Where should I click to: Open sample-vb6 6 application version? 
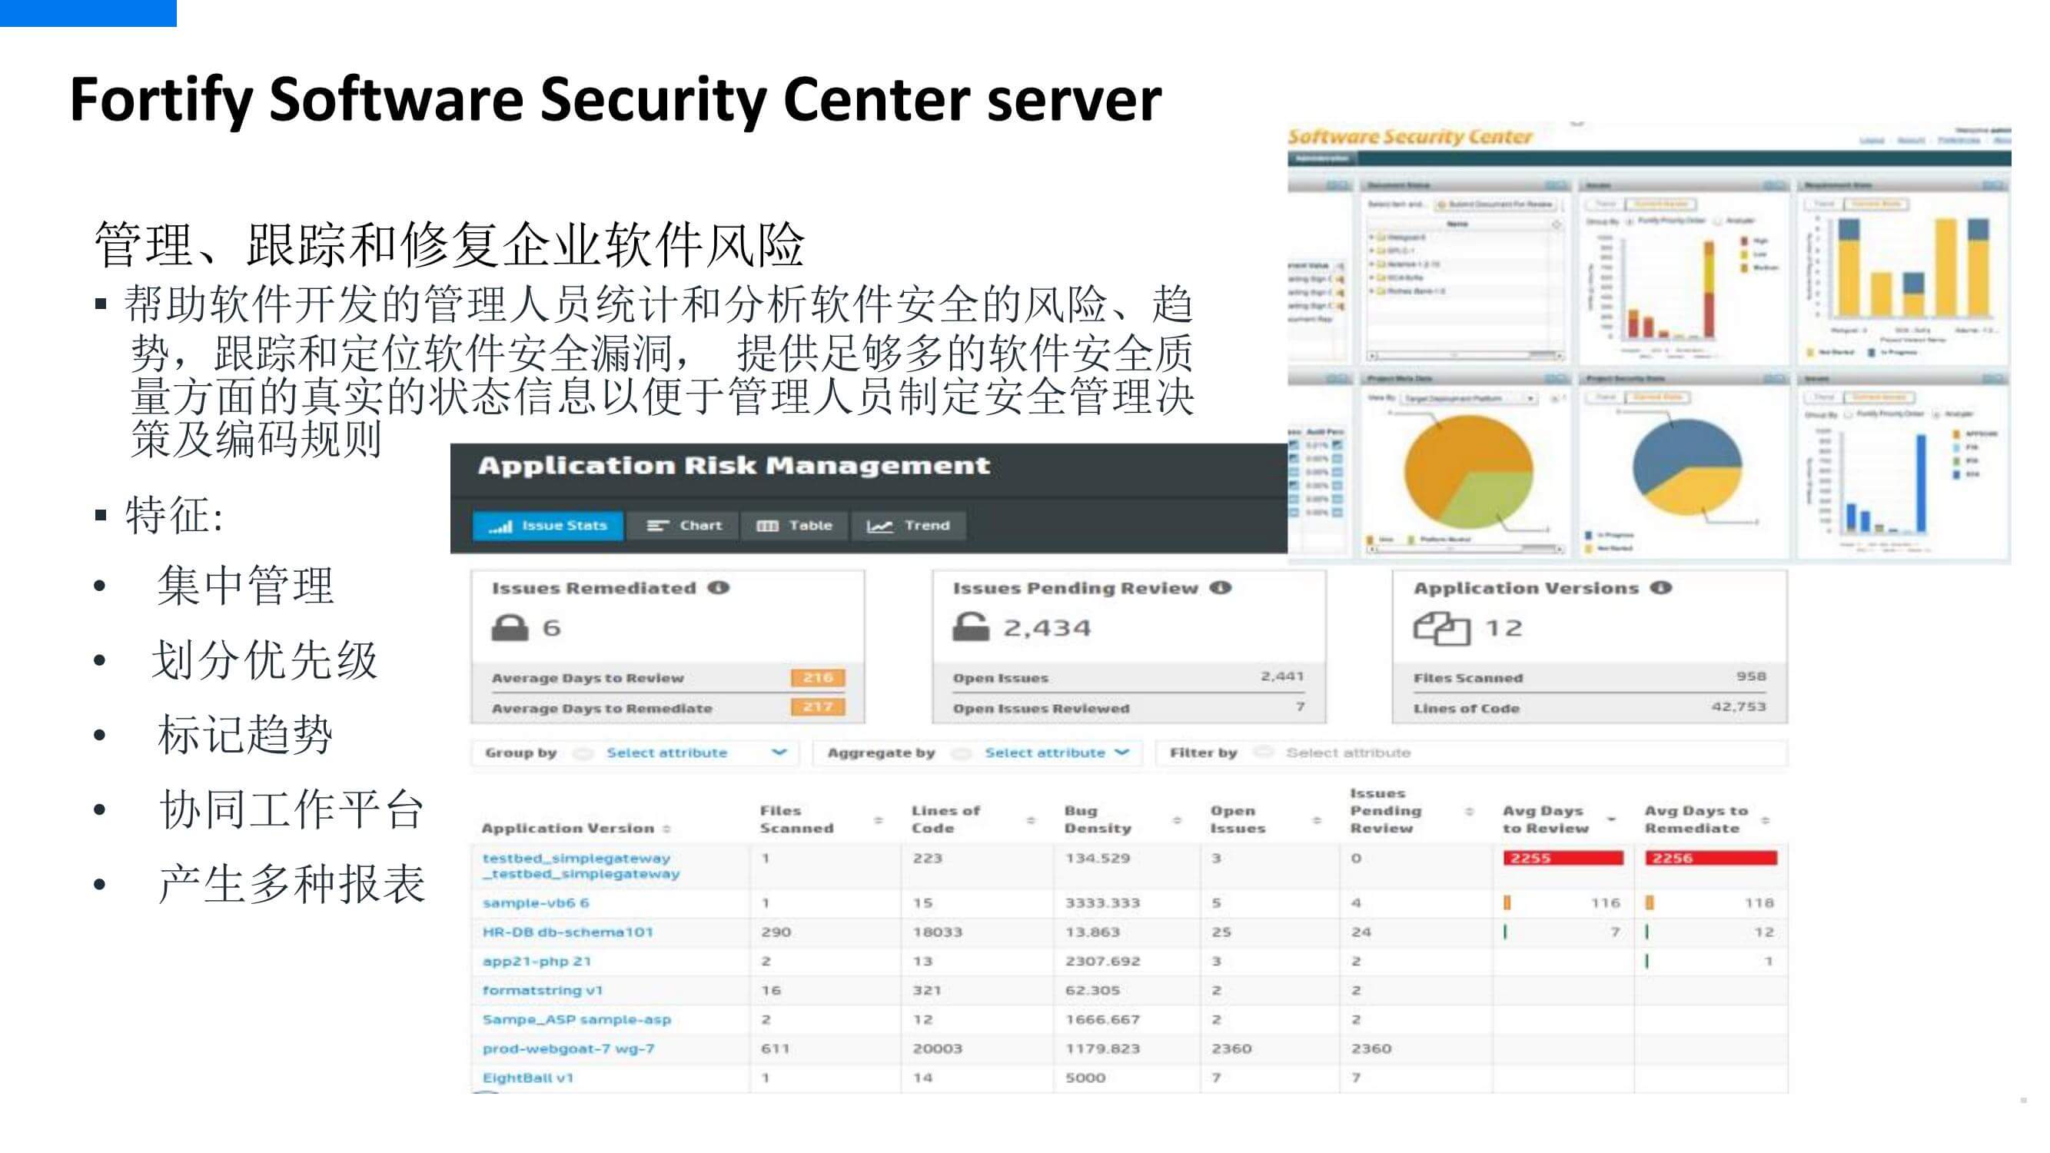[x=536, y=902]
